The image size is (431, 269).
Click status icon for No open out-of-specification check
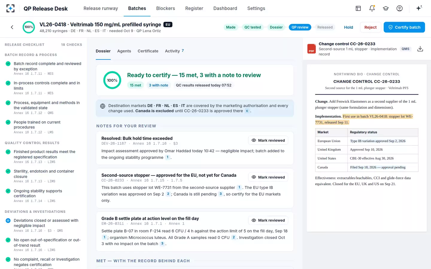point(8,240)
